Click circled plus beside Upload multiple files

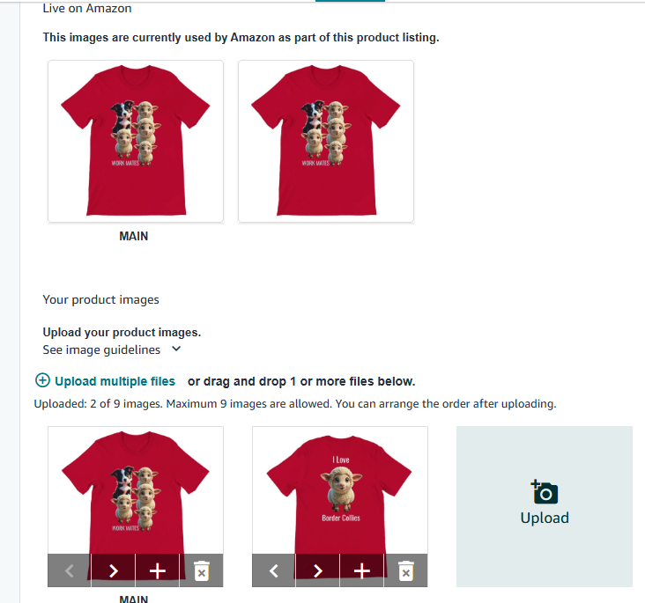click(x=42, y=380)
